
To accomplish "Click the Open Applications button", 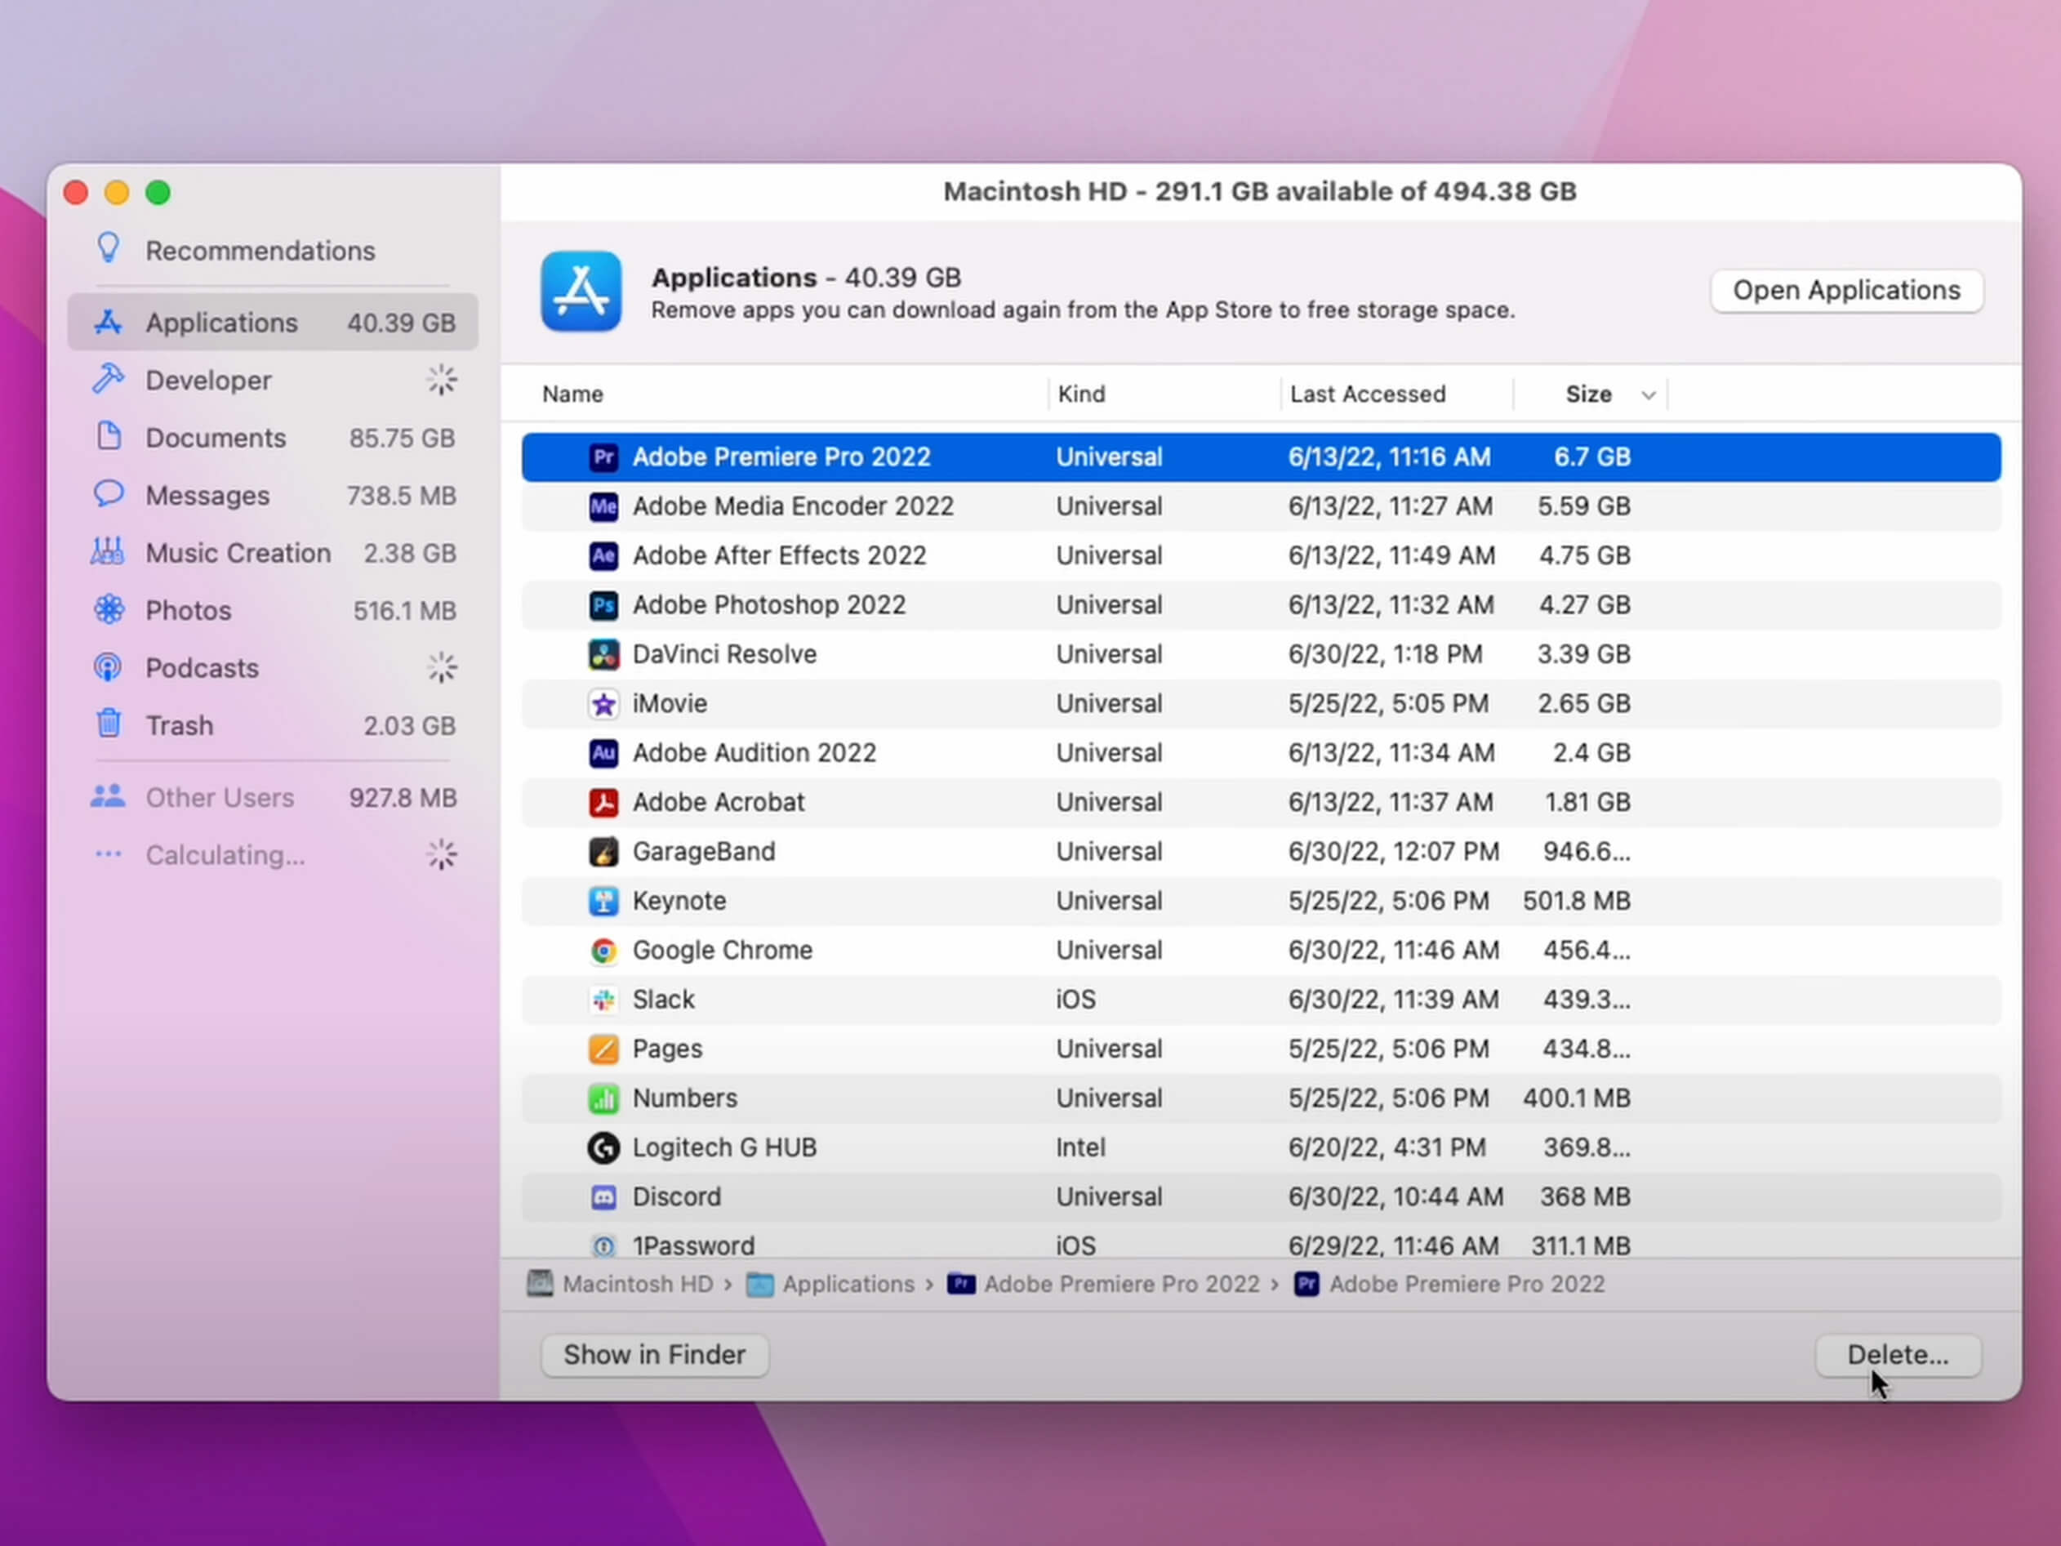I will [1845, 291].
